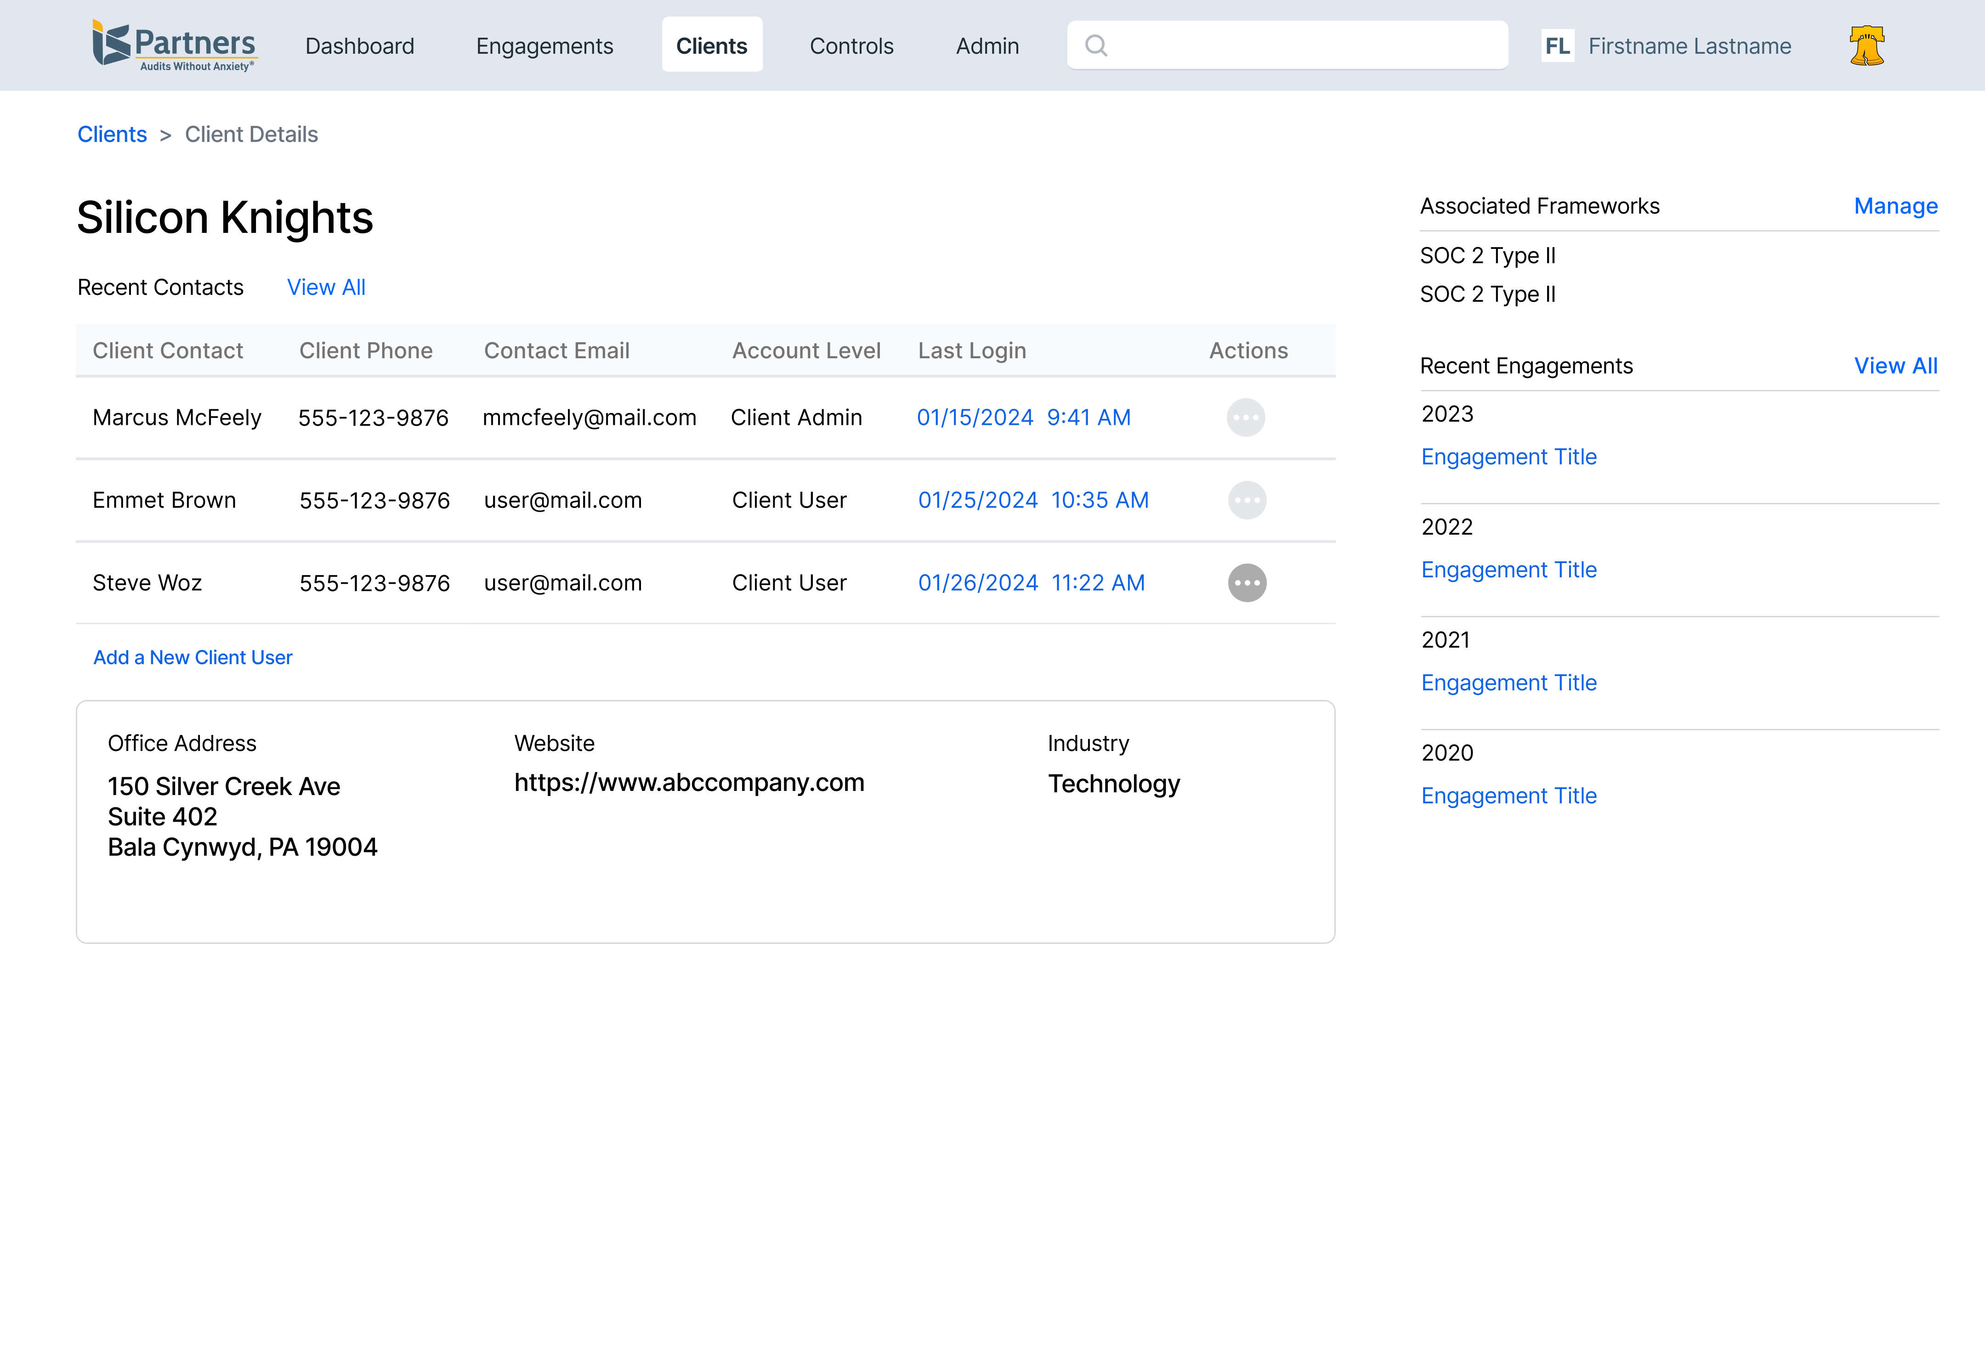Click the yellow bell notification icon
Viewport: 1985px width, 1360px height.
1867,45
